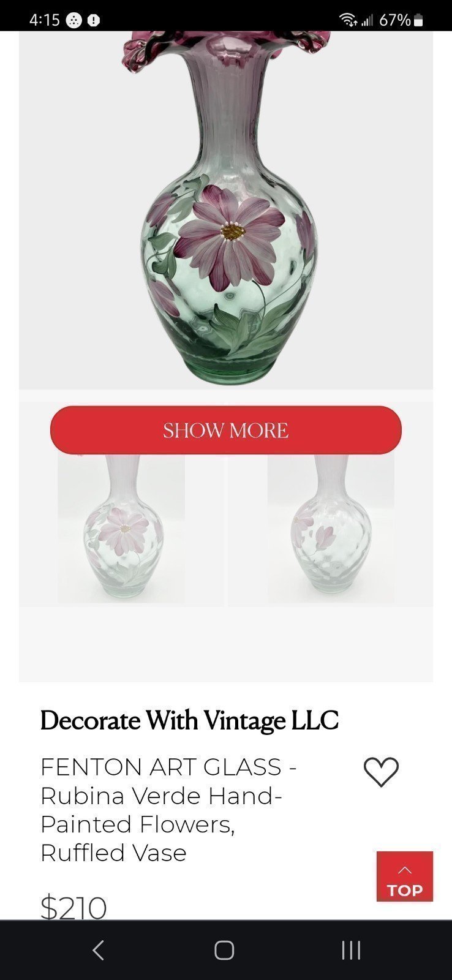Expand images with SHOW MORE button
This screenshot has width=452, height=980.
click(226, 430)
